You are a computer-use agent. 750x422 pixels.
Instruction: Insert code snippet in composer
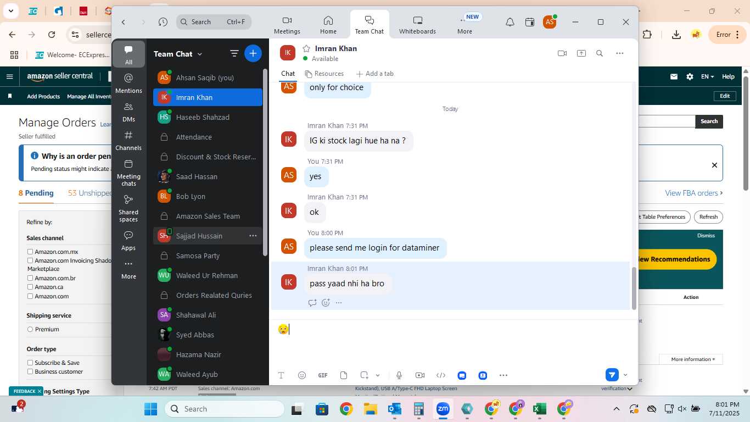click(441, 375)
